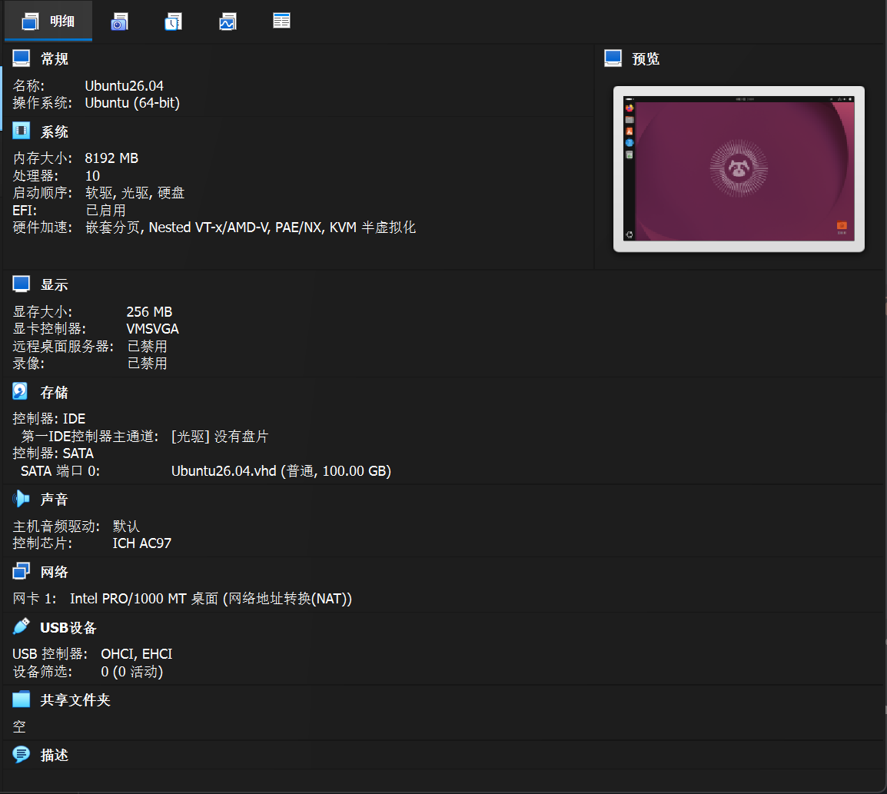Open the logs tab with clock icon
Viewport: 887px width, 794px height.
click(x=173, y=22)
